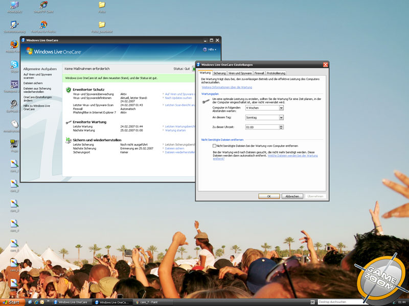Switch to the Firewall tab
Screen dimensions: 409x306
tap(259, 73)
